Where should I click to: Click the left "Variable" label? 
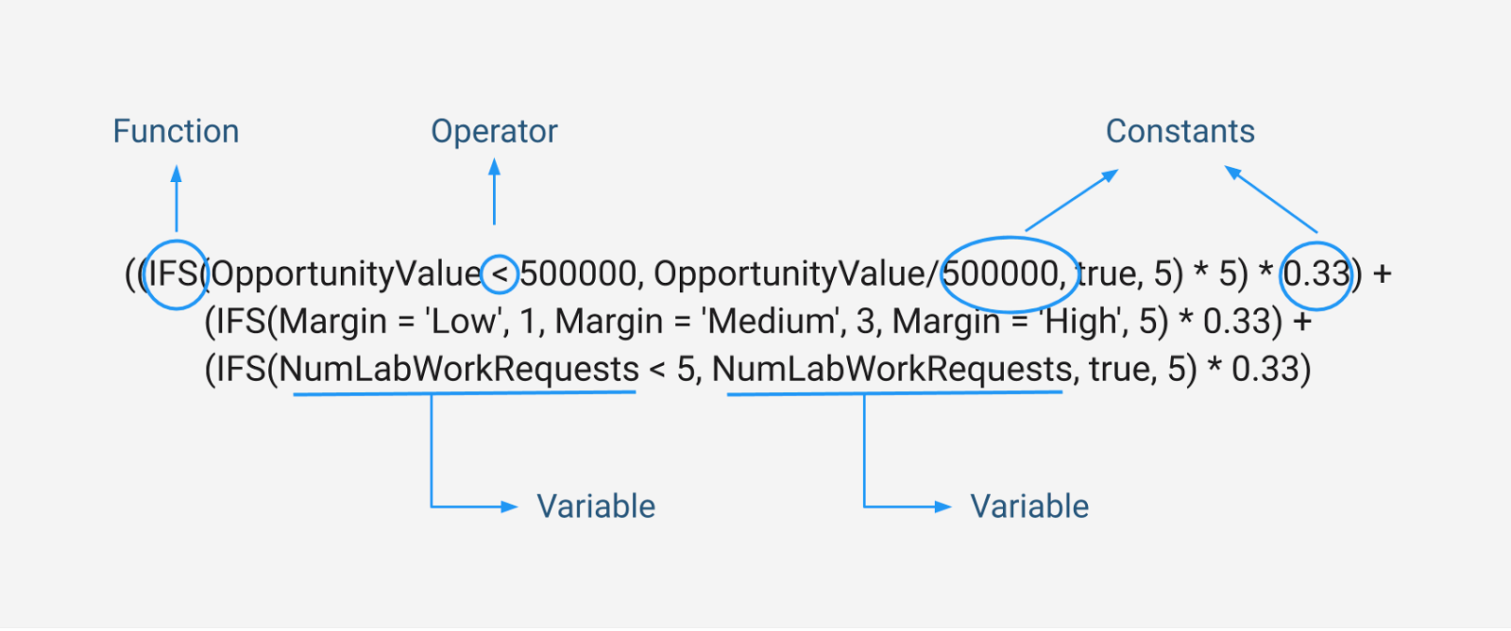click(596, 506)
